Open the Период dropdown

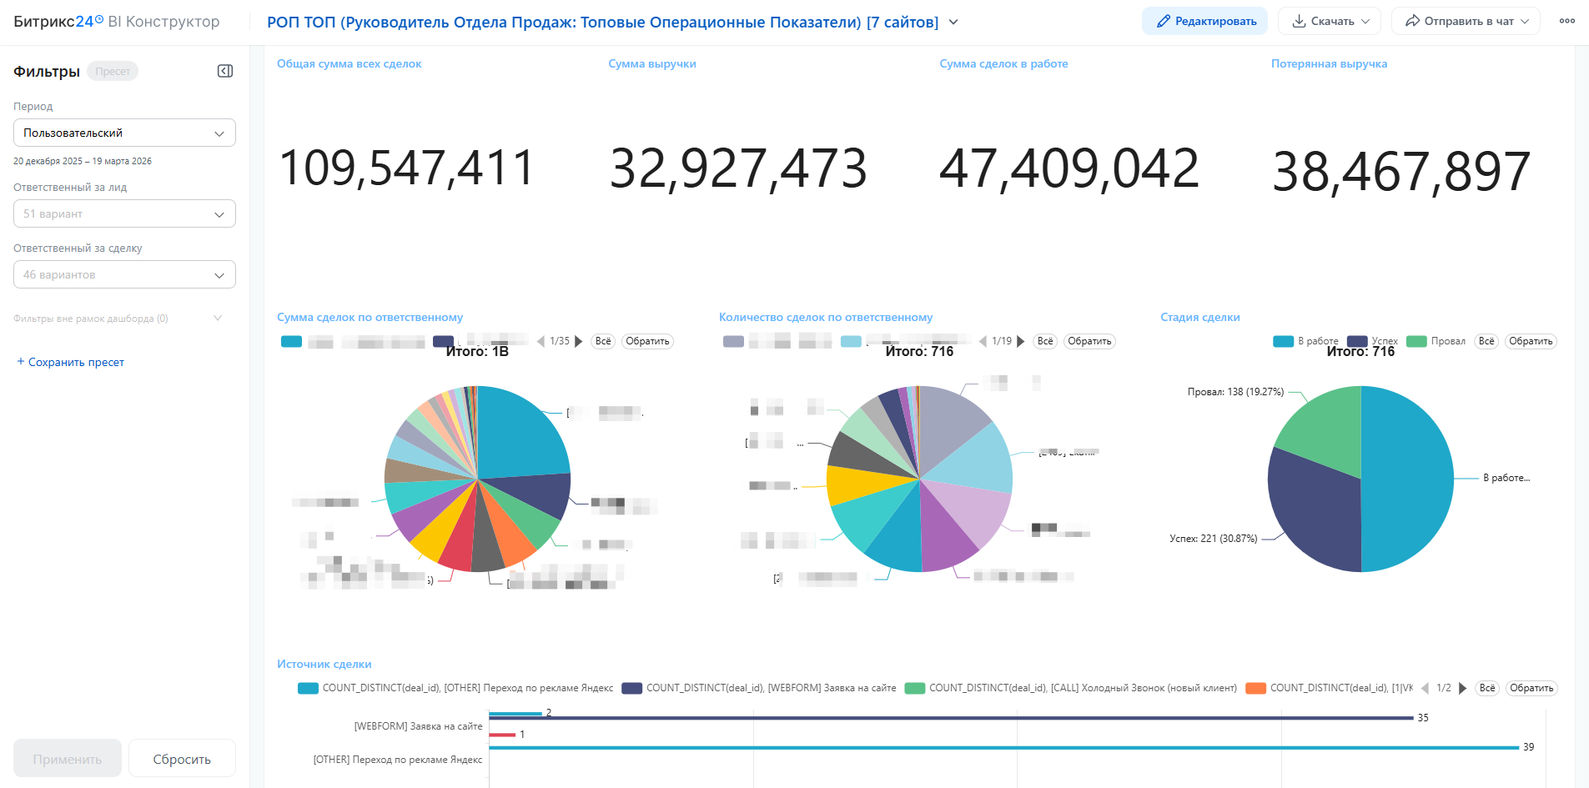pos(124,133)
